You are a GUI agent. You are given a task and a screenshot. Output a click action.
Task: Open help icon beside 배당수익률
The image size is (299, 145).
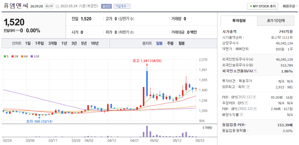242,115
